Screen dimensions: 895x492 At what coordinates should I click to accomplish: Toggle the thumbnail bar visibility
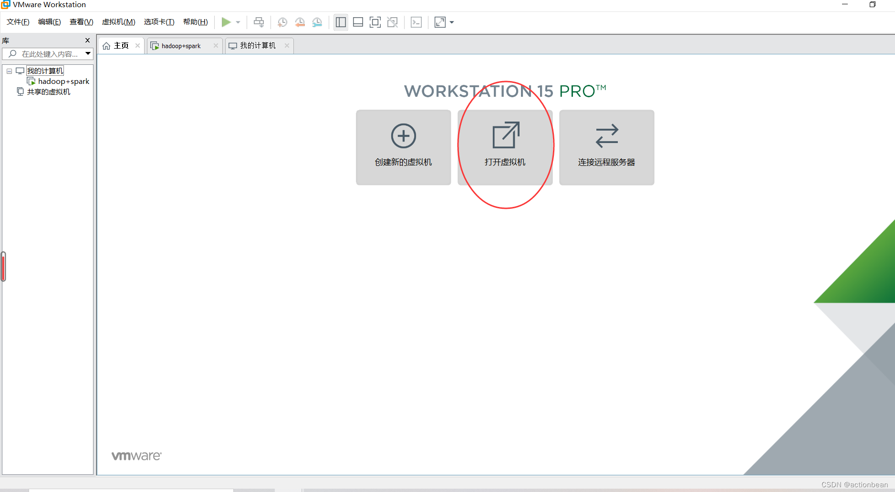tap(358, 22)
